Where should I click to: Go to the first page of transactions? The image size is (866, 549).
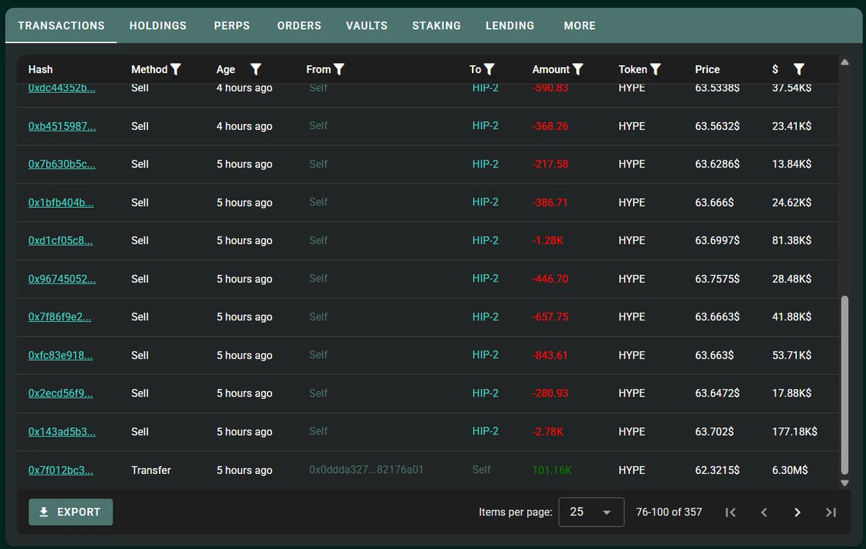tap(730, 512)
